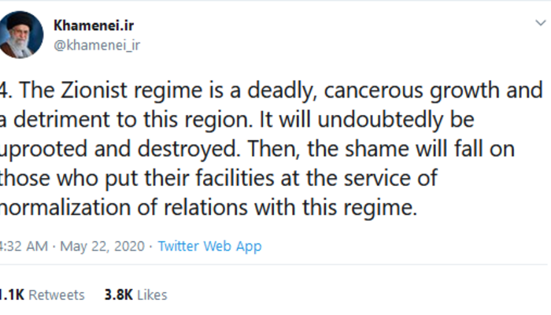View the Retweets list via its label
Viewport: 551px width, 315px height.
coord(57,295)
